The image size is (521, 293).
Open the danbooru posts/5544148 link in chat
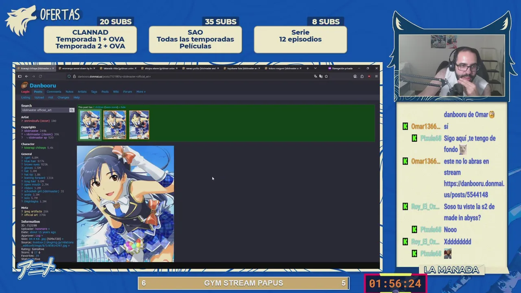tap(474, 189)
